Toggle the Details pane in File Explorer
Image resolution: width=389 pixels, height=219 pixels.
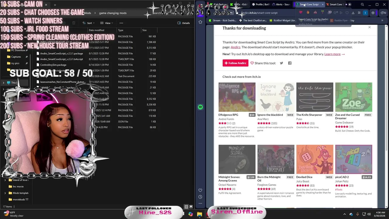coord(184,23)
